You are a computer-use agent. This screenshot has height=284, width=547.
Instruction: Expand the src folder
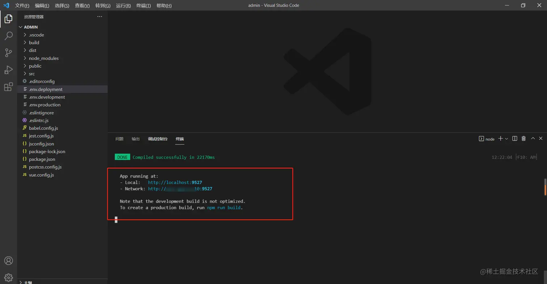[x=62, y=74]
